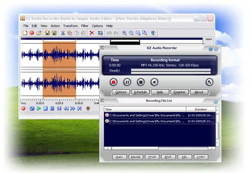Jump to start with skip-back button
This screenshot has height=173, width=252.
[59, 109]
